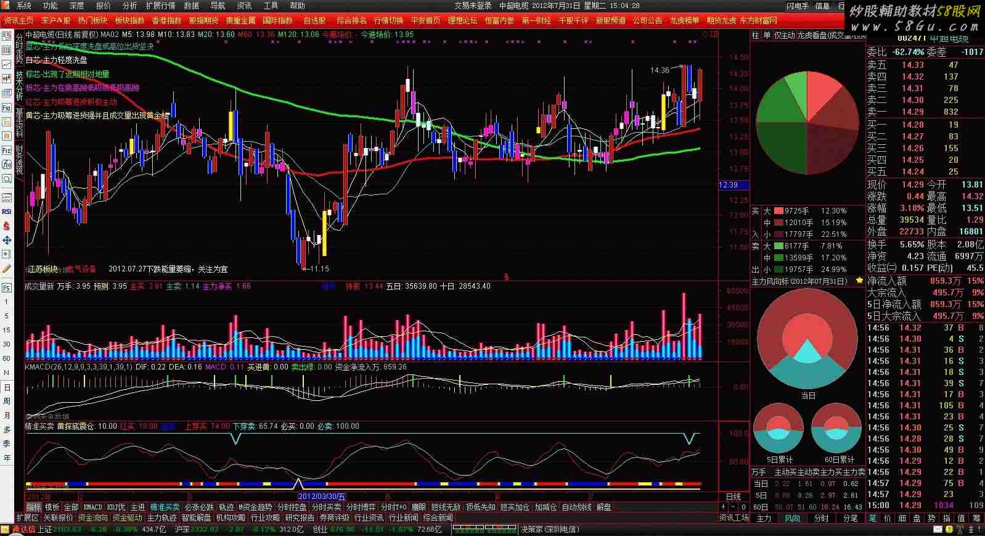Select the 5-minute period button in sidebar
The height and width of the screenshot is (536, 985).
(7, 316)
